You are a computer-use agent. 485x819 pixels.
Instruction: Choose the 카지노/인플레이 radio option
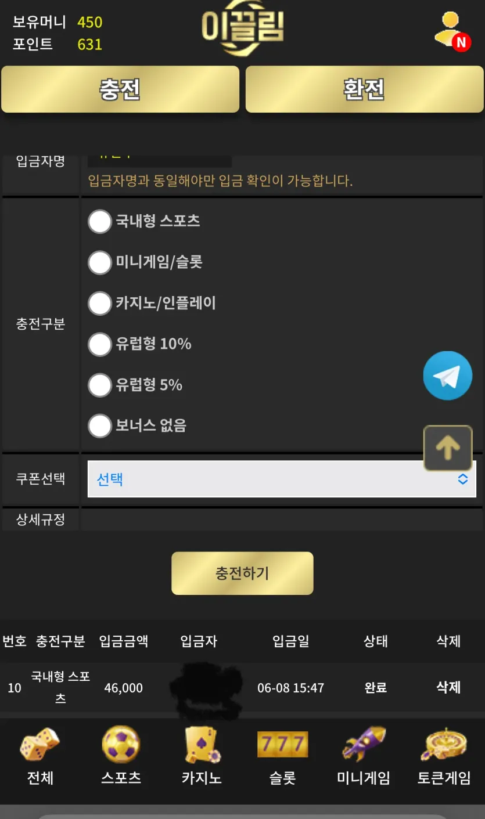point(99,303)
